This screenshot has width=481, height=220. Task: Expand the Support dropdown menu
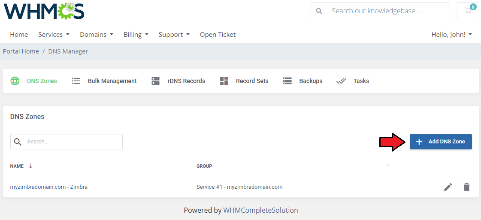coord(174,35)
